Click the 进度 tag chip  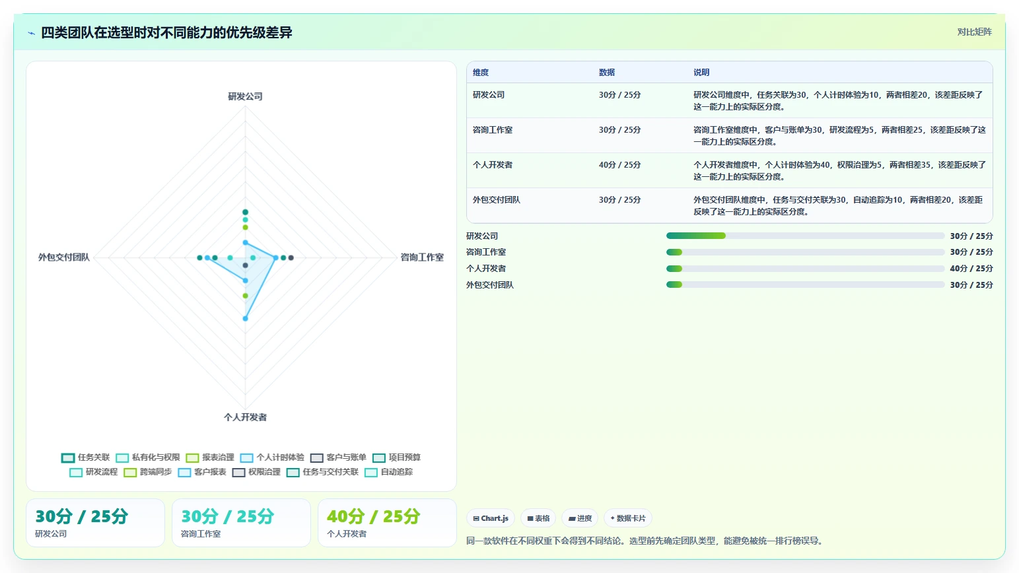coord(580,518)
